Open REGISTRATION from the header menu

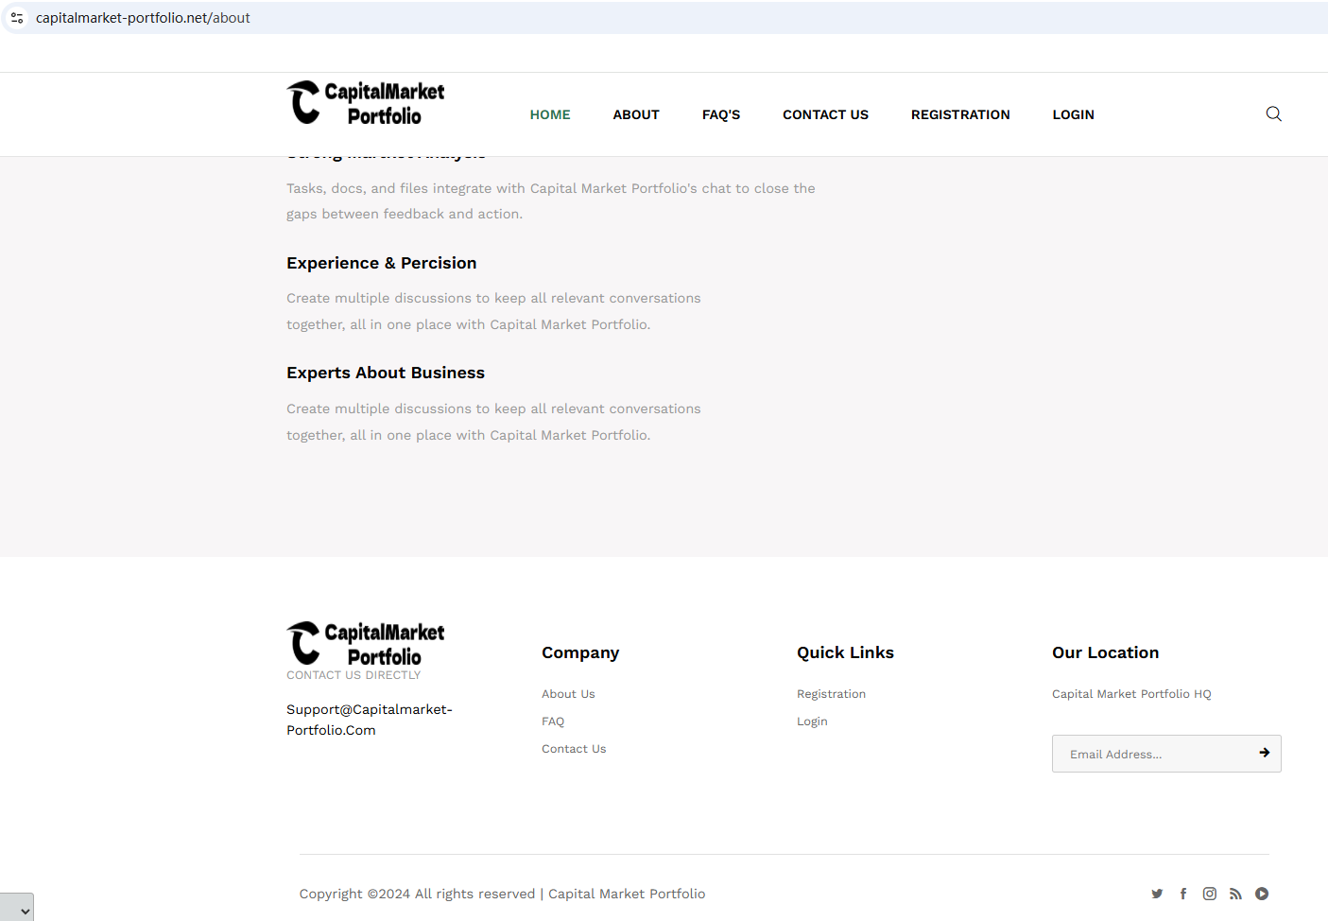click(x=960, y=114)
